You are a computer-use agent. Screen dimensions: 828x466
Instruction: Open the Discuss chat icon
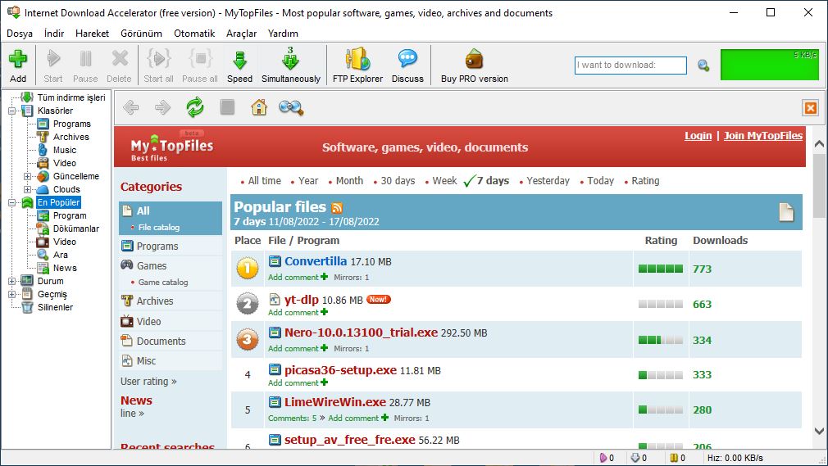pyautogui.click(x=407, y=59)
